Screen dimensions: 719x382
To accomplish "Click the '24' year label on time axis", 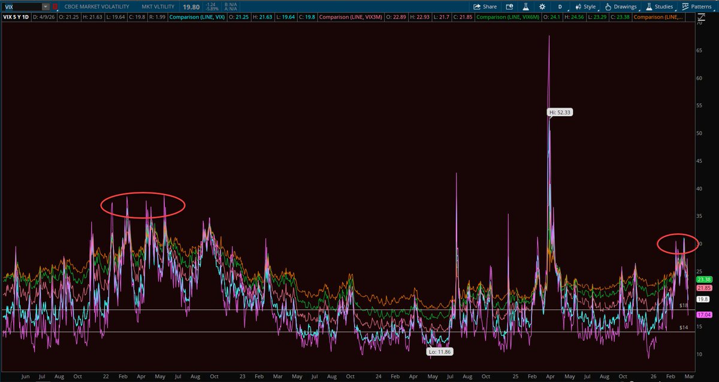I will [x=378, y=377].
